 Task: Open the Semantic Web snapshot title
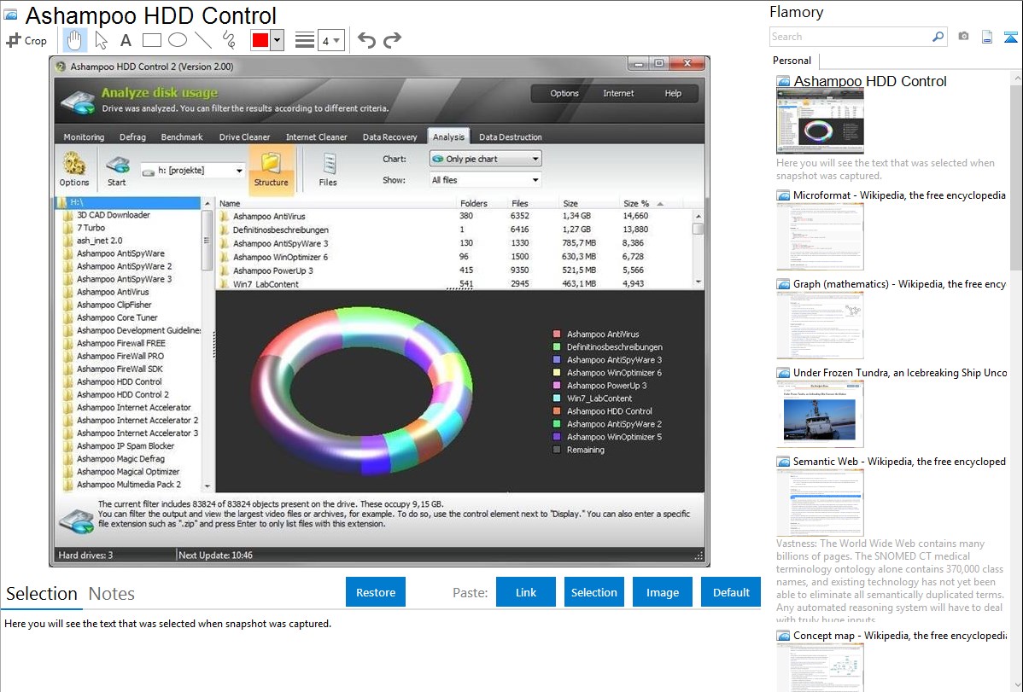(x=900, y=462)
